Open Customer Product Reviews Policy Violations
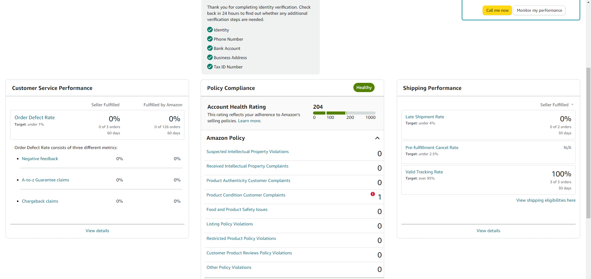Image resolution: width=591 pixels, height=279 pixels. pyautogui.click(x=249, y=253)
